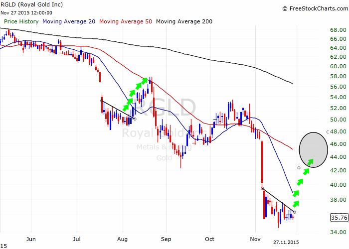The height and width of the screenshot is (249, 349).
Task: Click the end of the blue 20-day average line
Action: pyautogui.click(x=292, y=192)
